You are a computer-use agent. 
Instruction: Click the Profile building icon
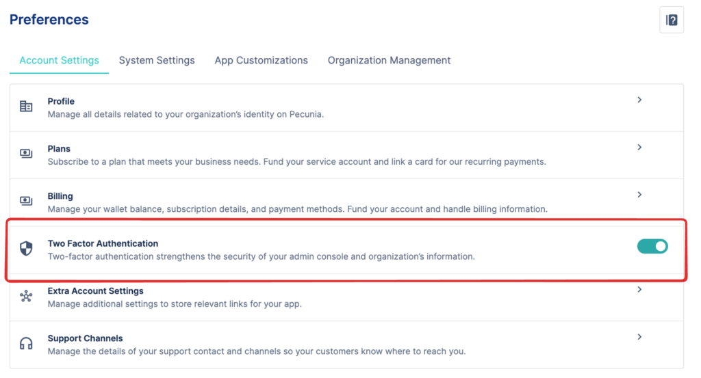point(26,106)
